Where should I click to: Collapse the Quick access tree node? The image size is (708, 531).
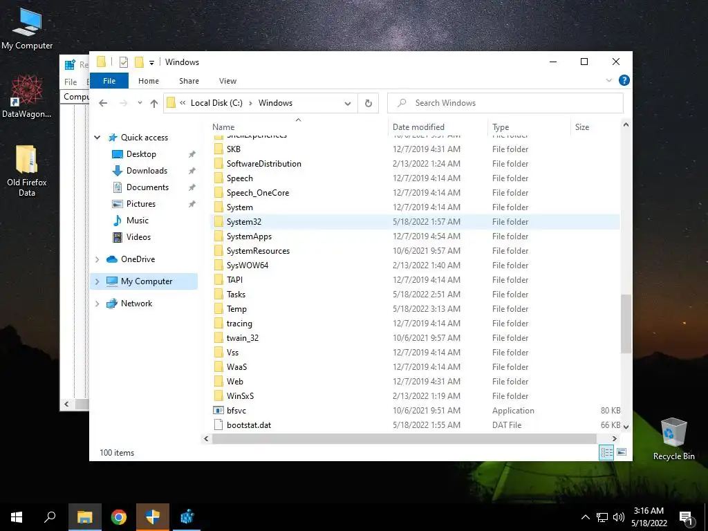click(97, 138)
